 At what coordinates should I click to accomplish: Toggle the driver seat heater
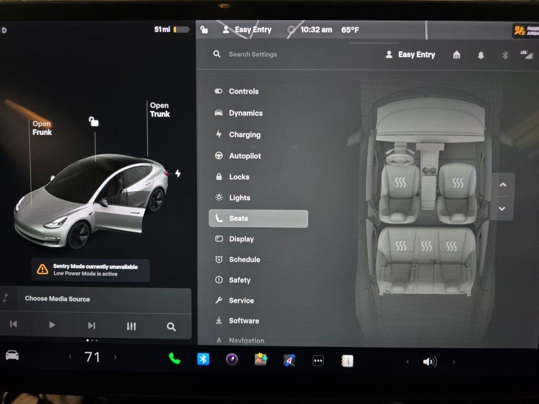click(401, 183)
